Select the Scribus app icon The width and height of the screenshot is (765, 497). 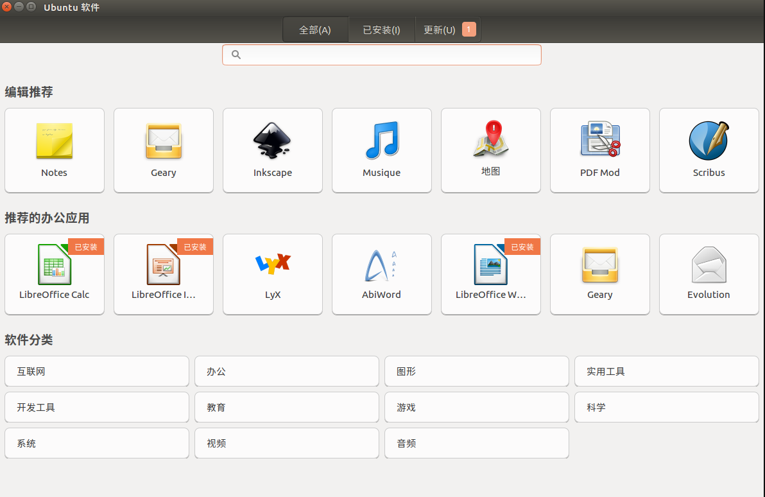point(709,140)
